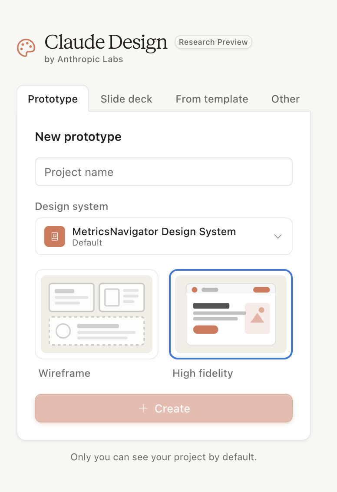Open the From template tab
Image resolution: width=337 pixels, height=492 pixels.
[212, 99]
